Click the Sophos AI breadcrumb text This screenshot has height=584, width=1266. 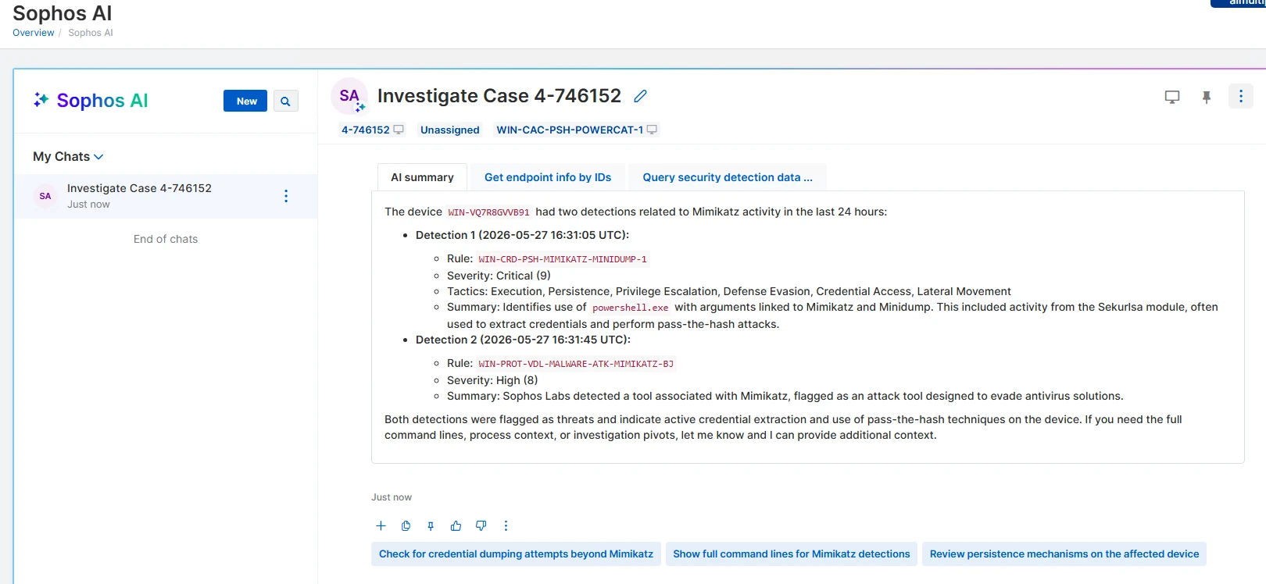point(91,33)
